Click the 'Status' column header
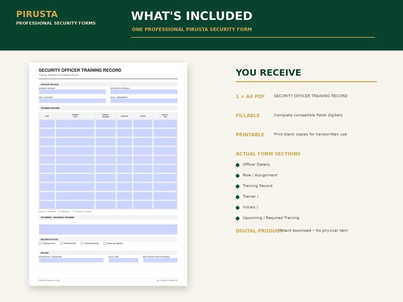Viewport: 403px width, 302px height. [143, 116]
